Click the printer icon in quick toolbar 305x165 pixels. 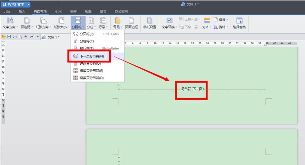click(15, 37)
